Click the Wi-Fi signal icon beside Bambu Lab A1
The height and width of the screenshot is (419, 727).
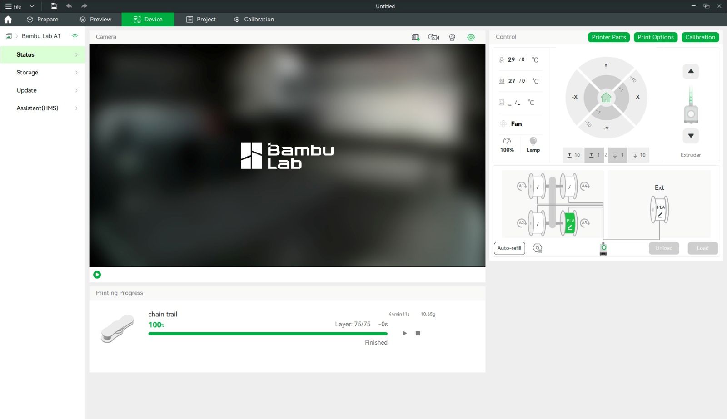(75, 36)
